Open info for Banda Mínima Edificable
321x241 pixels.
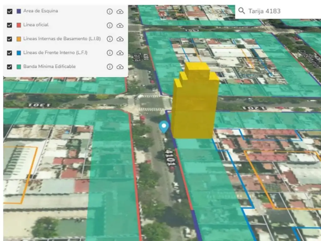[110, 67]
